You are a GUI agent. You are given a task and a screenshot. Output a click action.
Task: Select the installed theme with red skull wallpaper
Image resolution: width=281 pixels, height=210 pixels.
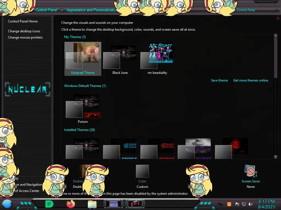232,148
